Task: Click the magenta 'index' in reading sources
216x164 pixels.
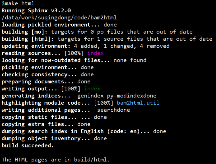Action: 95,53
